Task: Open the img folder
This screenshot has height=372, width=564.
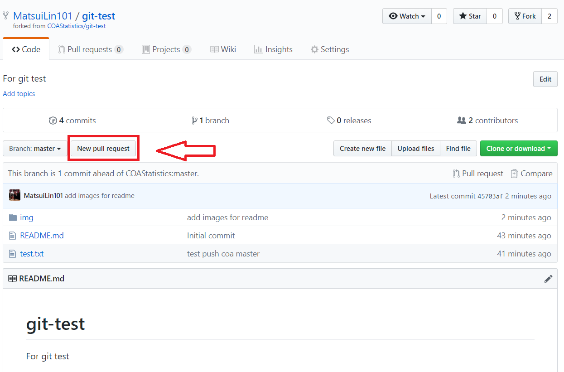Action: coord(27,217)
